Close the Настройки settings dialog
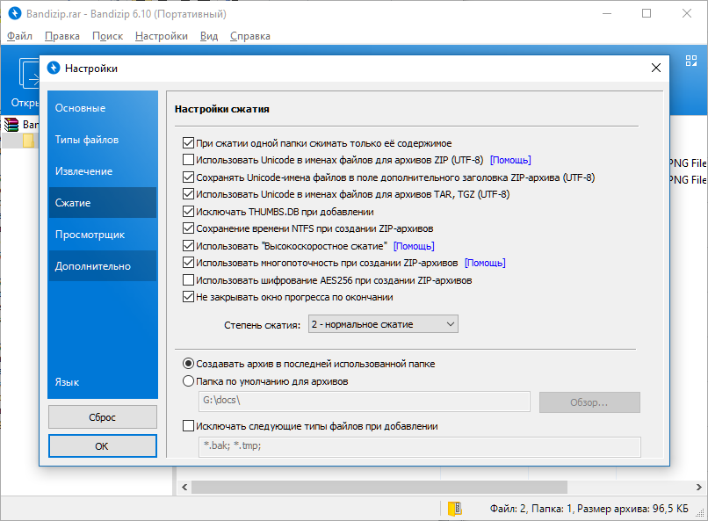Image resolution: width=708 pixels, height=521 pixels. click(656, 69)
